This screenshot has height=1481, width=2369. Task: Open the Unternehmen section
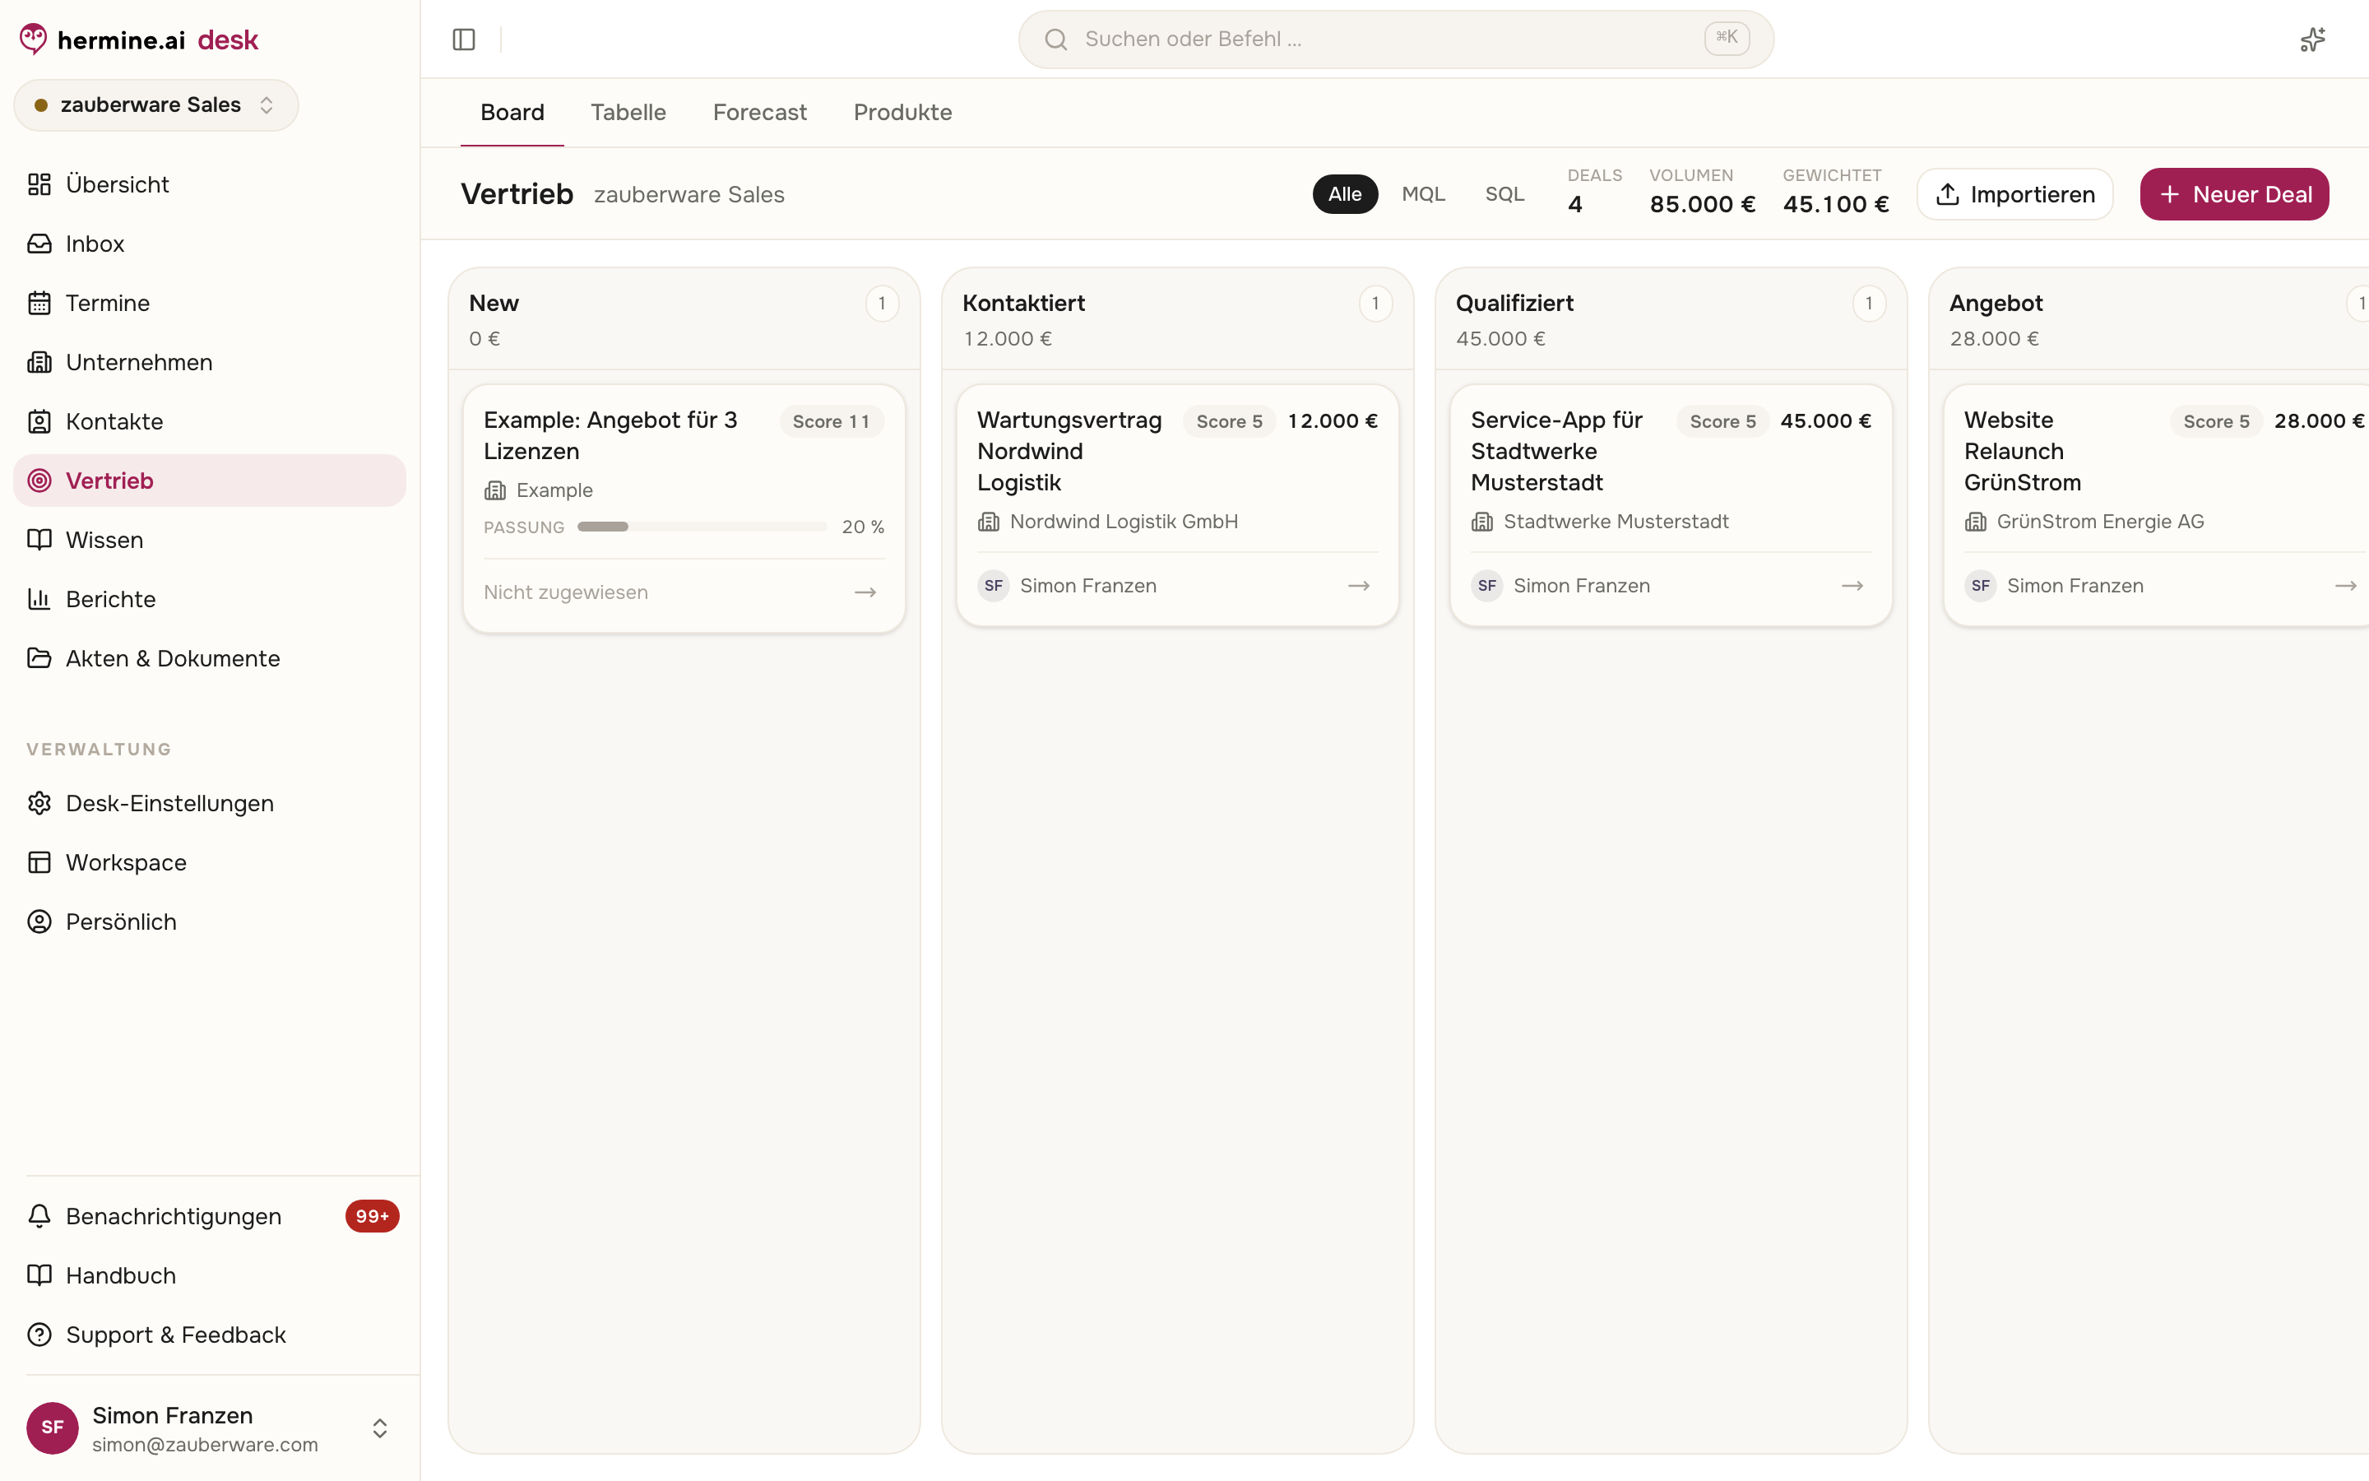[x=210, y=362]
